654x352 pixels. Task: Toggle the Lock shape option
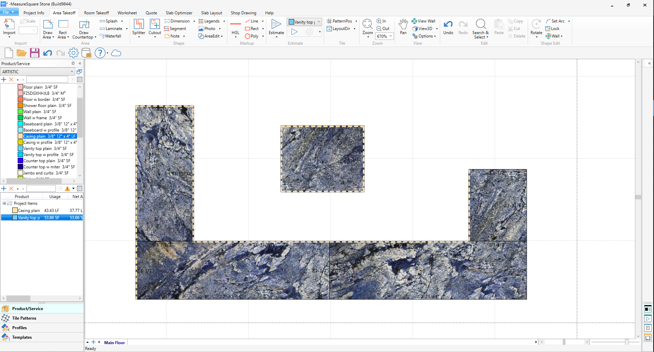coord(552,29)
